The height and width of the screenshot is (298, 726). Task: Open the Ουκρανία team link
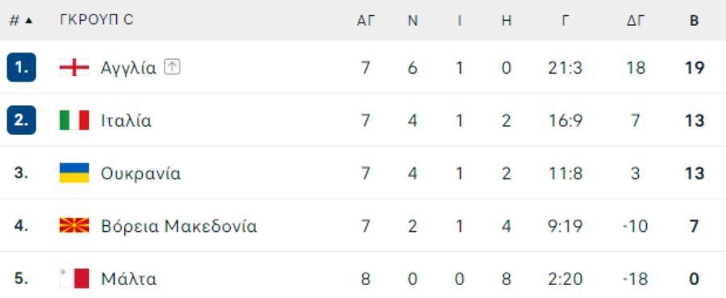point(140,174)
